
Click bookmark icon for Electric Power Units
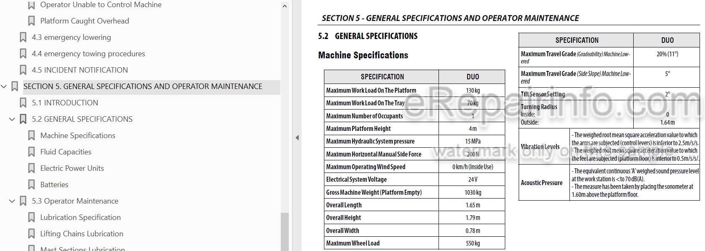pyautogui.click(x=31, y=168)
